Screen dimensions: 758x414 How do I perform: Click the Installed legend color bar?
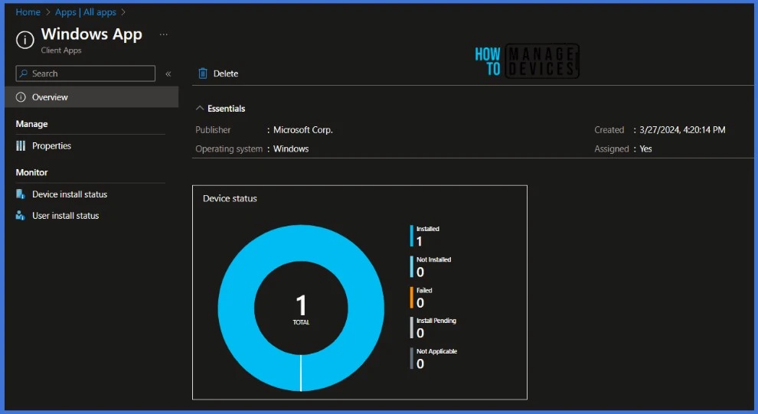coord(411,236)
